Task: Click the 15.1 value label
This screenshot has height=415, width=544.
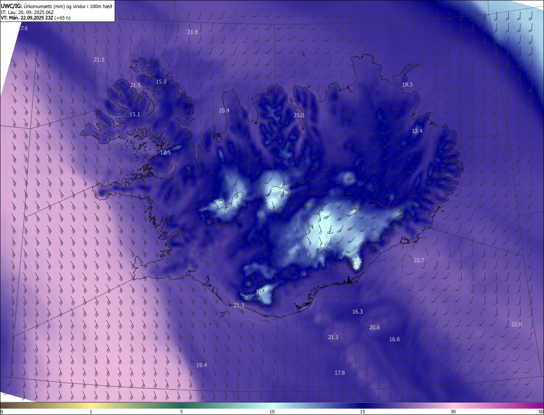Action: [135, 115]
